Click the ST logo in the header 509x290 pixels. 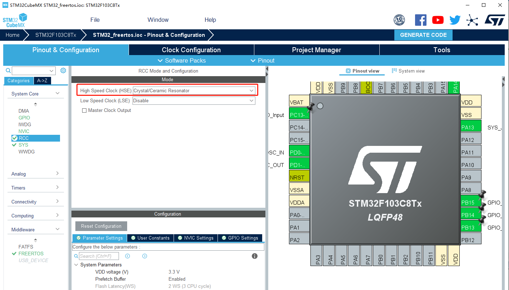pyautogui.click(x=495, y=20)
